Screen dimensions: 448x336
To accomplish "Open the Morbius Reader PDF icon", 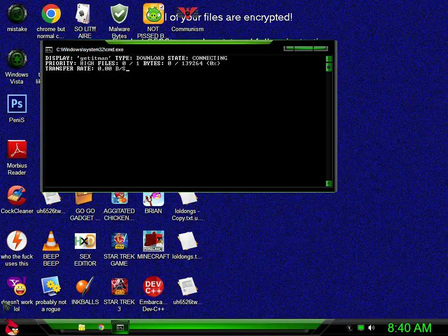I will coord(17,150).
